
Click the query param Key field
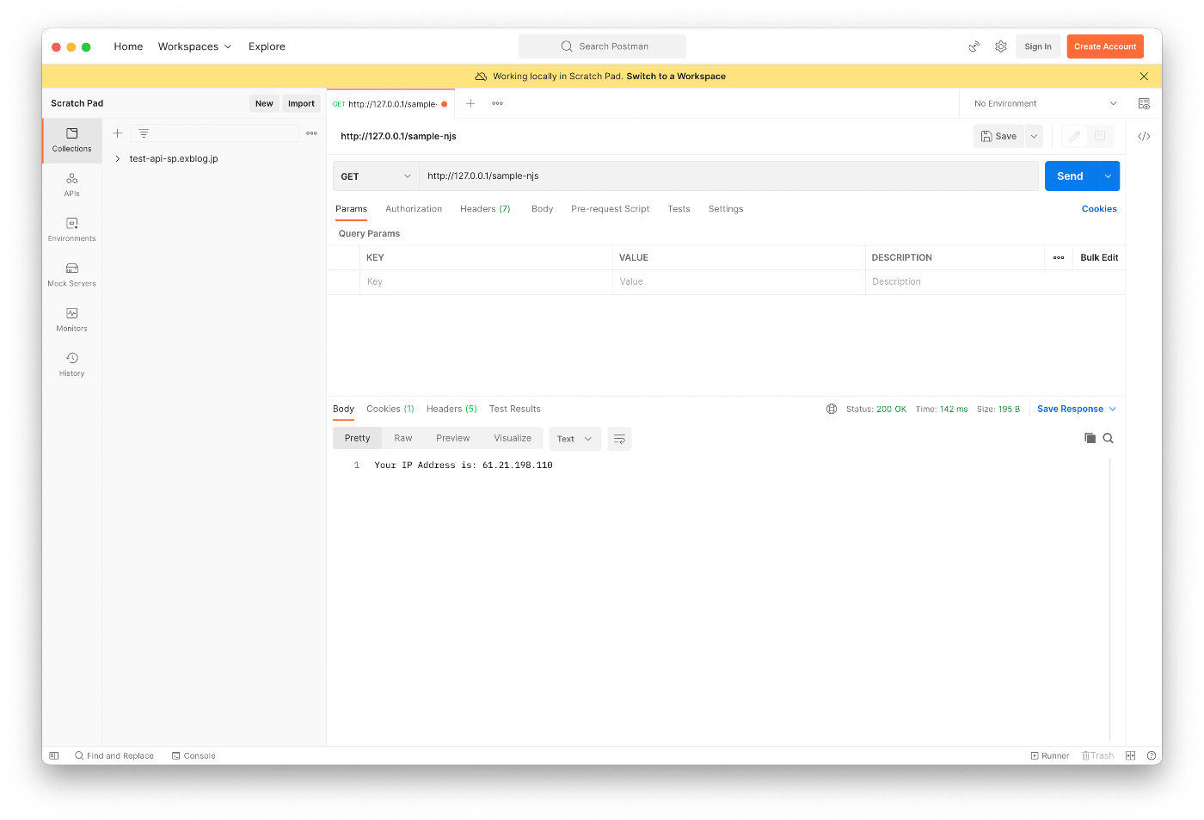[486, 282]
